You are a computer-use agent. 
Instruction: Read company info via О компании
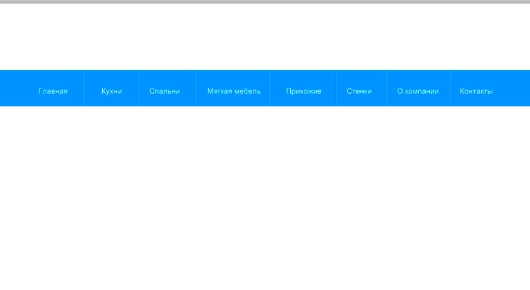(418, 91)
